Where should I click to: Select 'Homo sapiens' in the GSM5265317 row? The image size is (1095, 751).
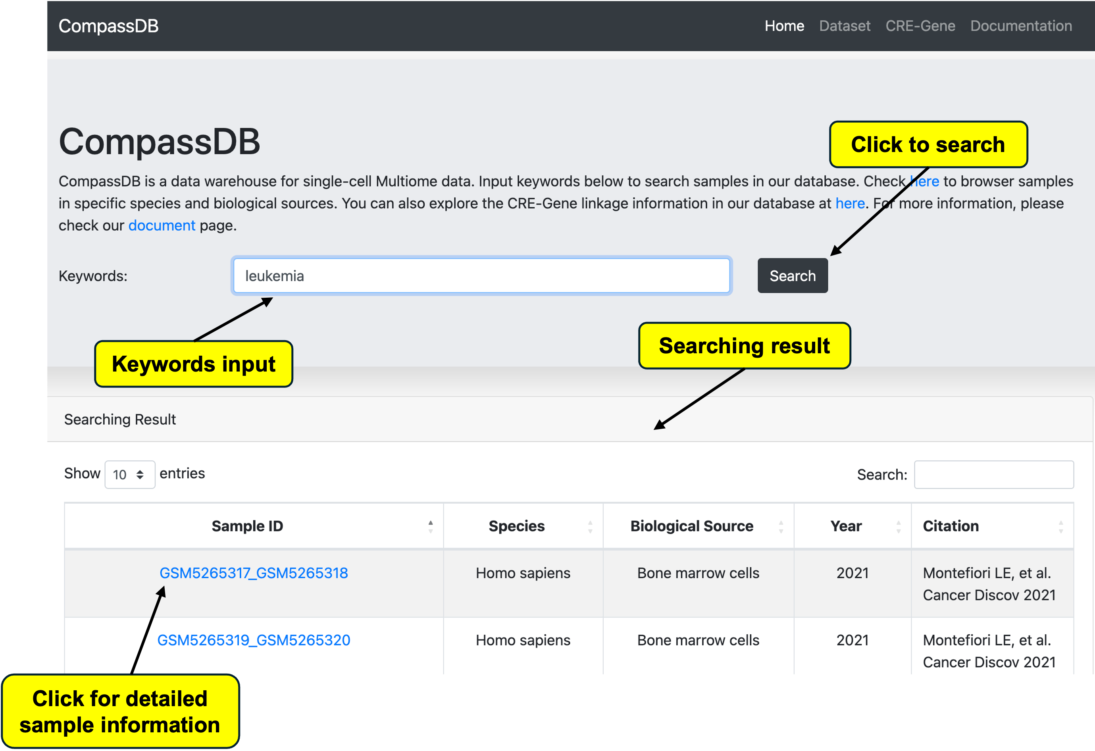pyautogui.click(x=523, y=573)
